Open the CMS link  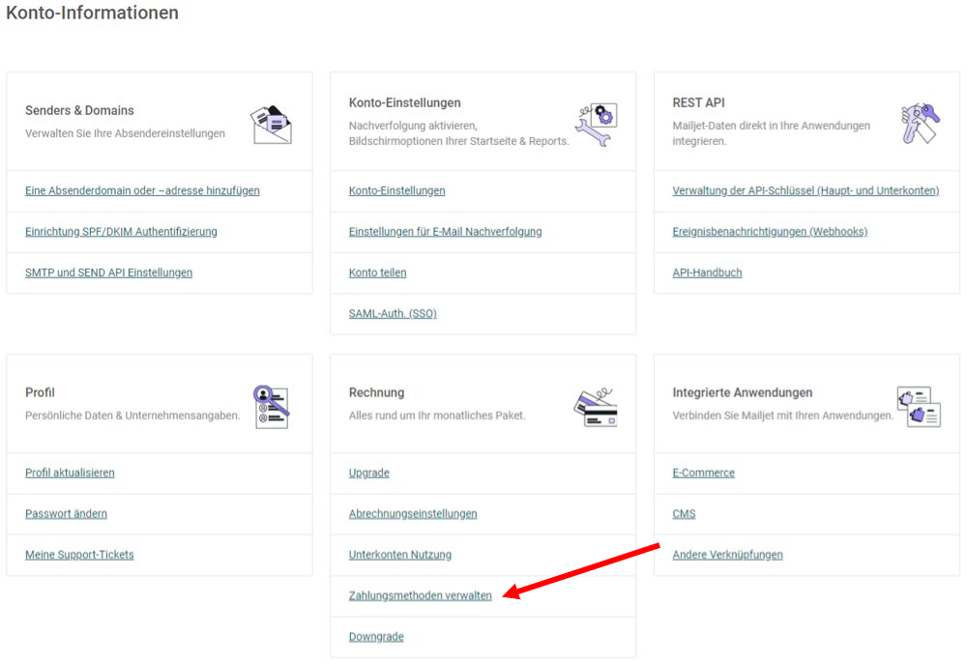pyautogui.click(x=684, y=514)
